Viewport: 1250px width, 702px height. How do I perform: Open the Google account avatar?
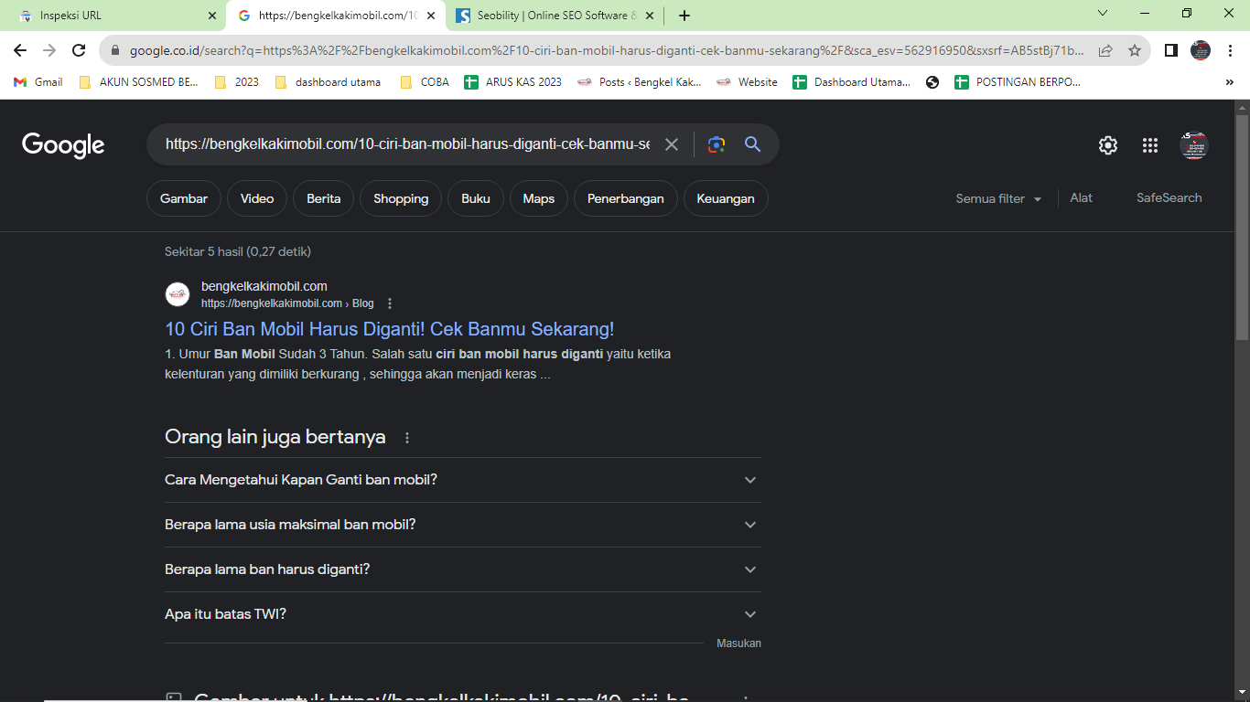(x=1194, y=145)
